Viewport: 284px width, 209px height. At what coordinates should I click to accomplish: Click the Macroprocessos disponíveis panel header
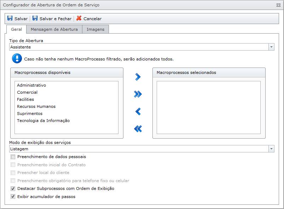(x=67, y=72)
